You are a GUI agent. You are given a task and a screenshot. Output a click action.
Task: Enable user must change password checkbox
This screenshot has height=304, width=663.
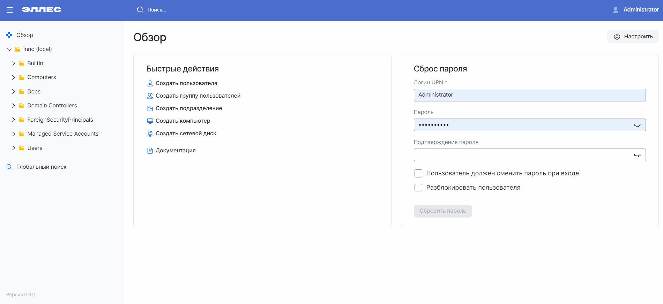tap(418, 174)
